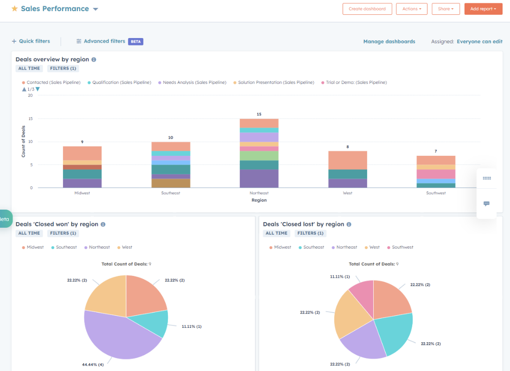Click the down arrow to show next legend page

pyautogui.click(x=37, y=89)
